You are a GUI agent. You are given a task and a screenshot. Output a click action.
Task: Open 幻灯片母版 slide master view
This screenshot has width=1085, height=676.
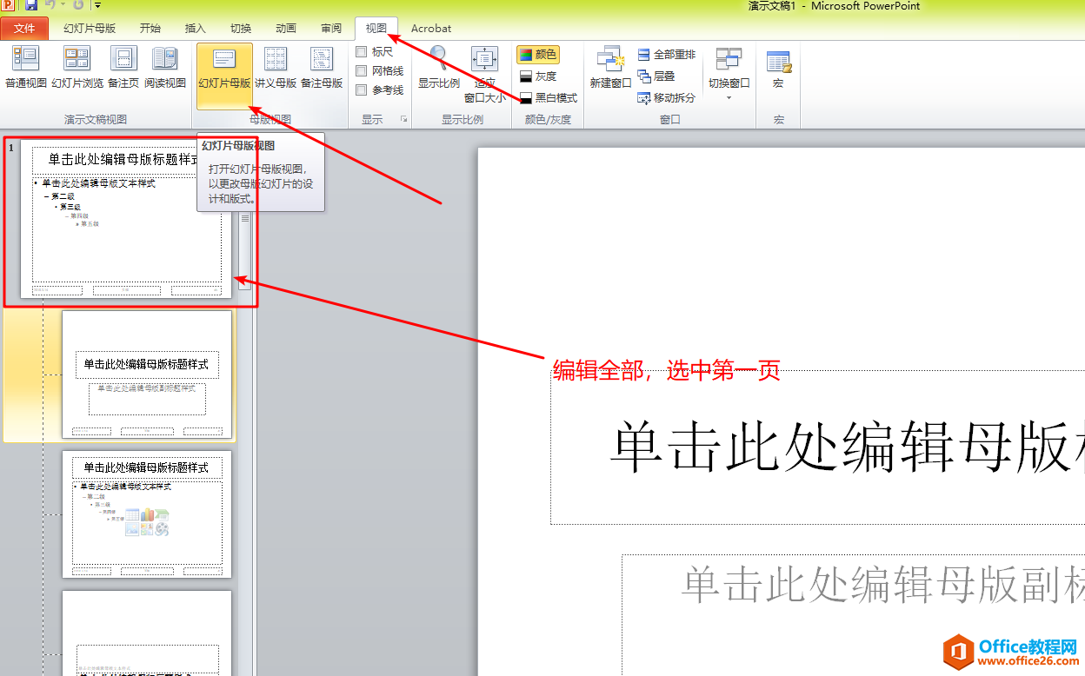coord(224,76)
